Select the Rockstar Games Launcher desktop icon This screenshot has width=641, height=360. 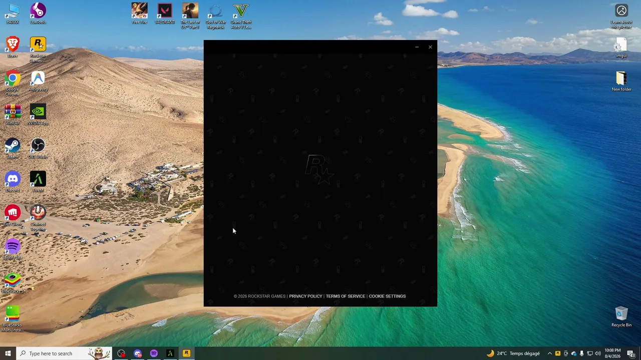click(x=38, y=49)
